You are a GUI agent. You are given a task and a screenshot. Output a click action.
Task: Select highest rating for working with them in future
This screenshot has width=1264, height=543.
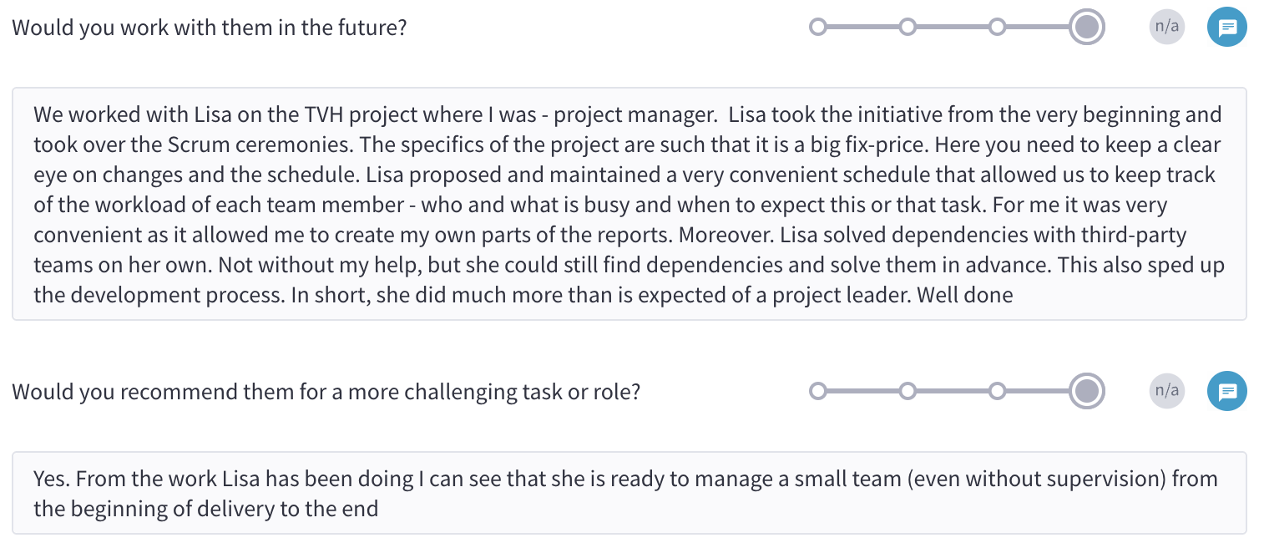coord(1087,28)
